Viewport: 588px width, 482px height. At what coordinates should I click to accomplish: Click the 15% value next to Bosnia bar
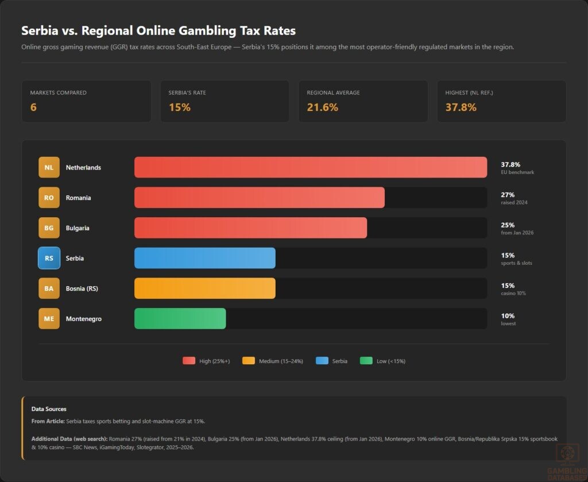tap(508, 286)
